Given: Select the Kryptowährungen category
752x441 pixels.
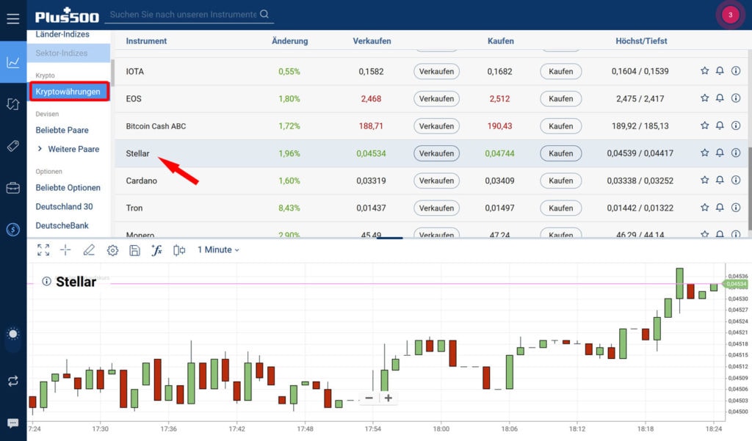Looking at the screenshot, I should click(69, 90).
